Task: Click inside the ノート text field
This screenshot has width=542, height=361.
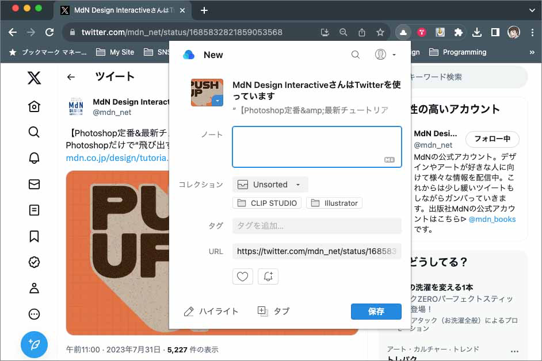Action: tap(317, 147)
